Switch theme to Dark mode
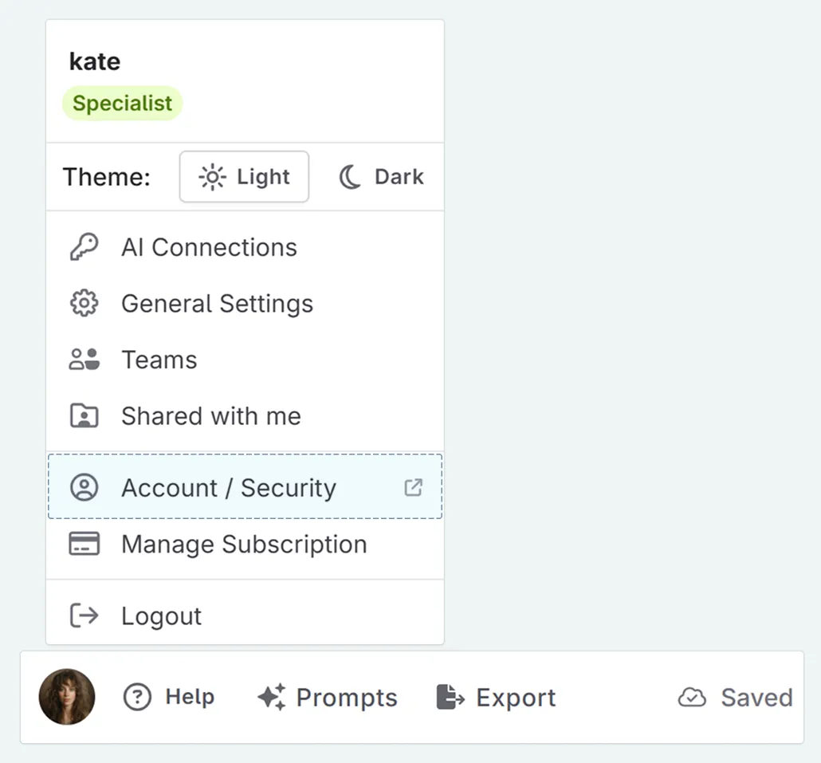821x763 pixels. coord(381,176)
